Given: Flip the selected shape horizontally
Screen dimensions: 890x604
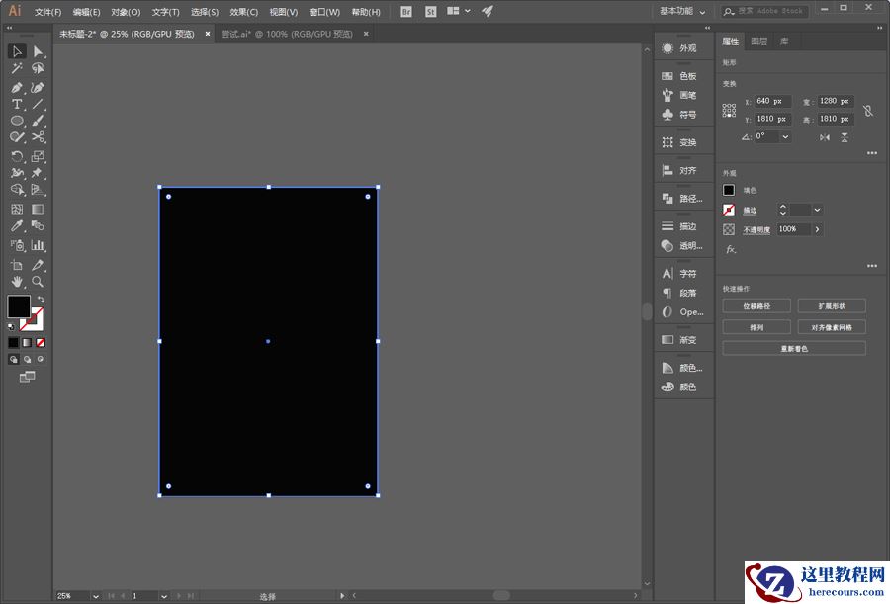Looking at the screenshot, I should point(825,137).
